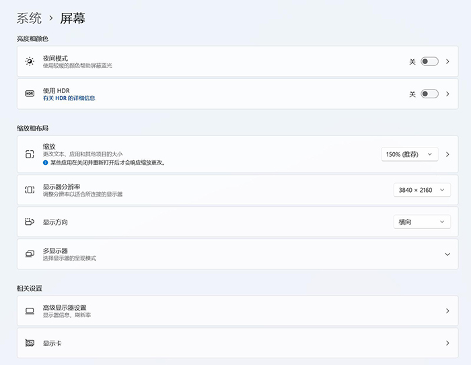Click the scaling (缩放) icon

point(29,154)
